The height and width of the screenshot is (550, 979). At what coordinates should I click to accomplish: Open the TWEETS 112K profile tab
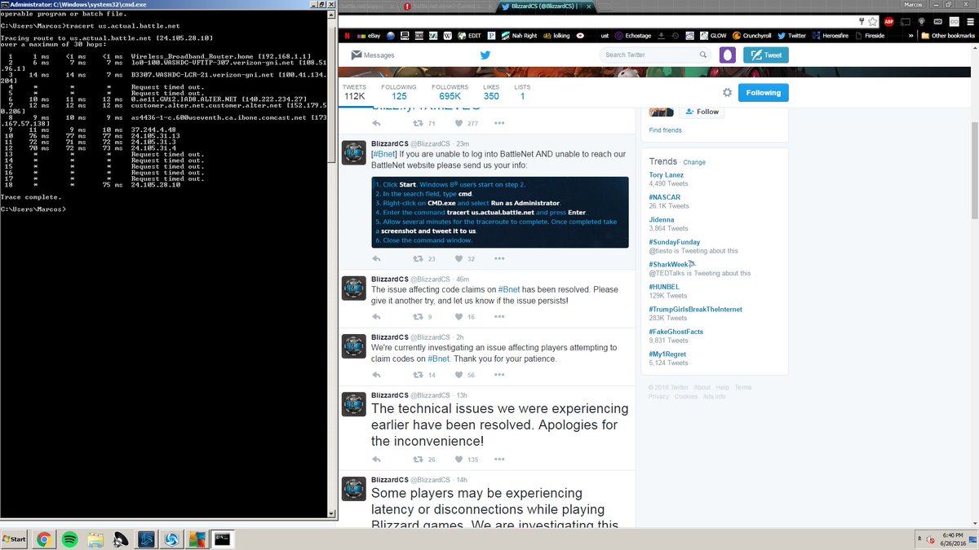[354, 92]
